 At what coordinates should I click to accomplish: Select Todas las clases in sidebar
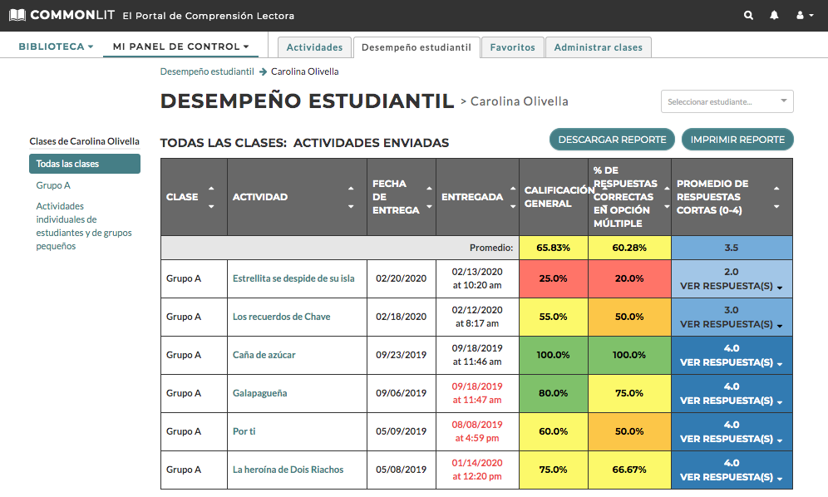[85, 164]
